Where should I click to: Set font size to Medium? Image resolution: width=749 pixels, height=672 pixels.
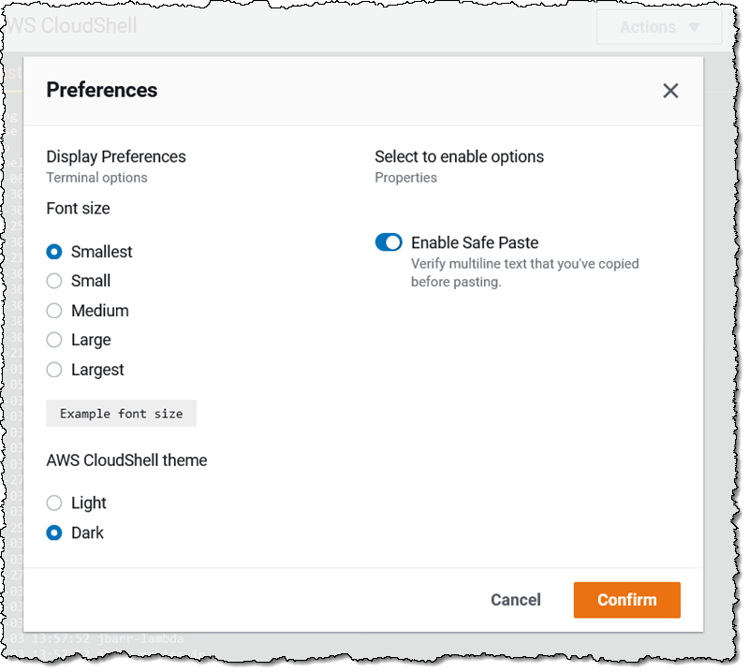point(54,311)
